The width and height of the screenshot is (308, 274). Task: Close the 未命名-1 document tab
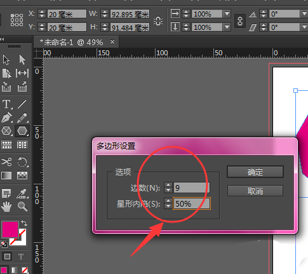click(x=112, y=41)
